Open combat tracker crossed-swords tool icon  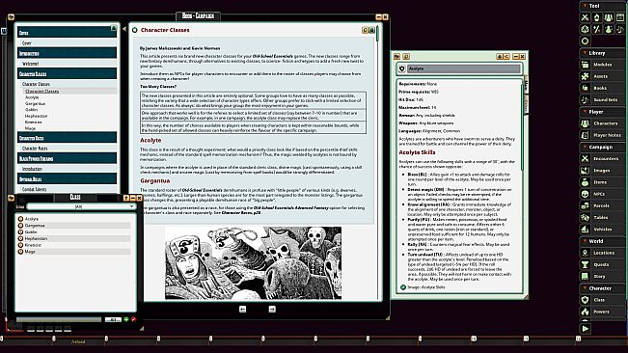[586, 17]
